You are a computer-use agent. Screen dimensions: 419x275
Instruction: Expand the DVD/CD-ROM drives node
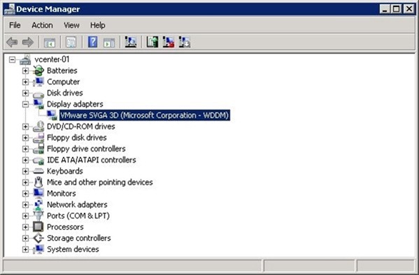25,126
